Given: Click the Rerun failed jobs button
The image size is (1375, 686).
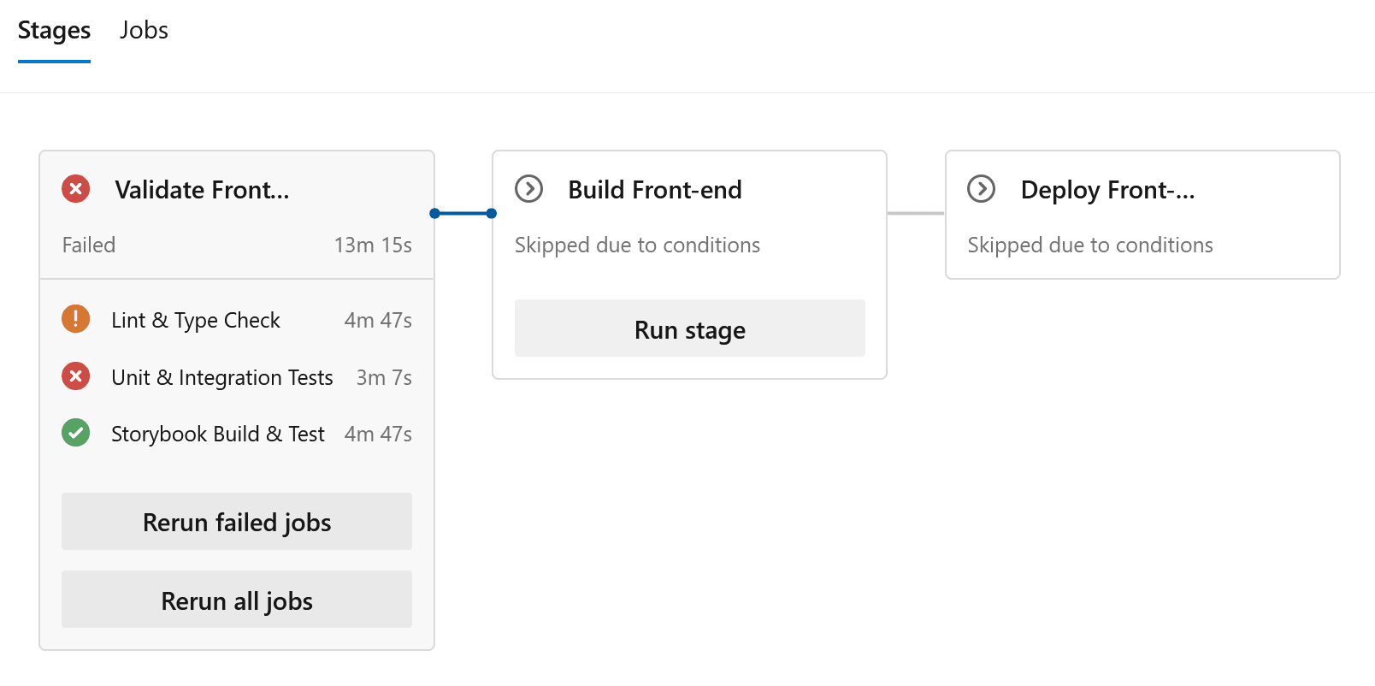Looking at the screenshot, I should coord(237,522).
